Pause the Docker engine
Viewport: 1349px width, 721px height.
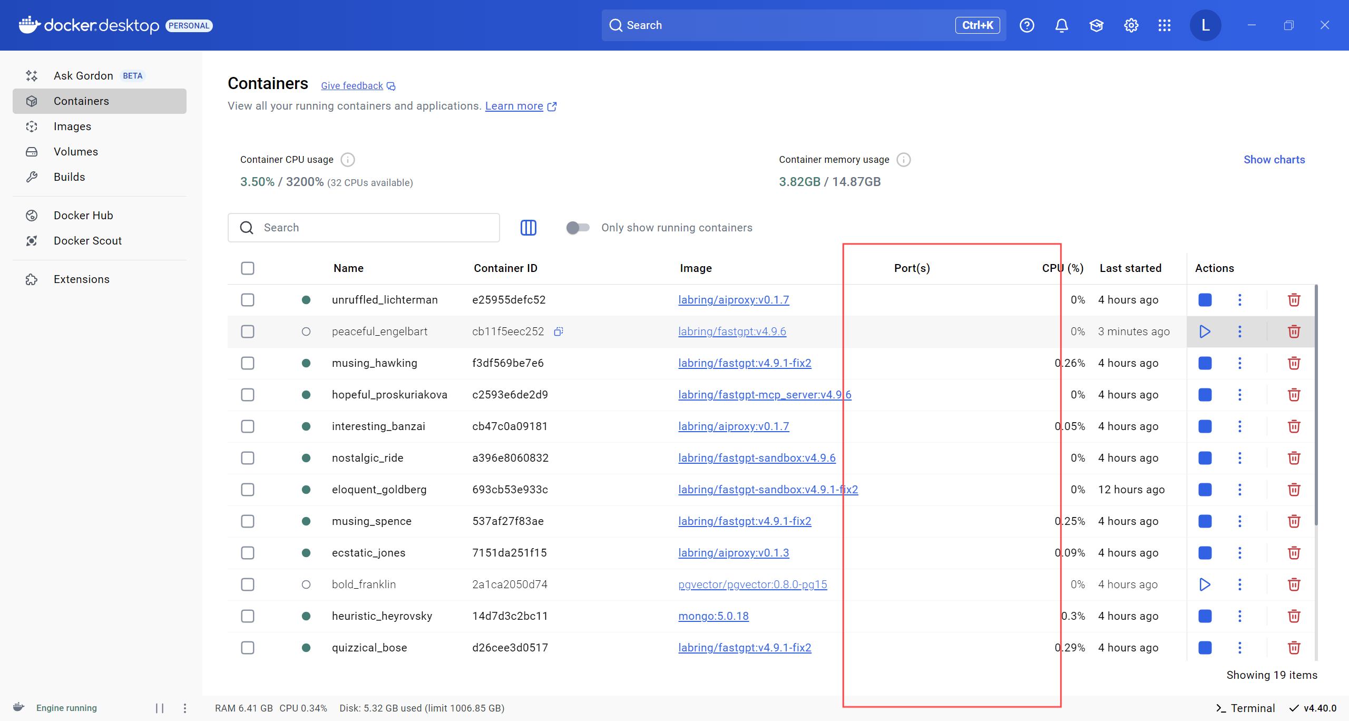click(x=160, y=708)
